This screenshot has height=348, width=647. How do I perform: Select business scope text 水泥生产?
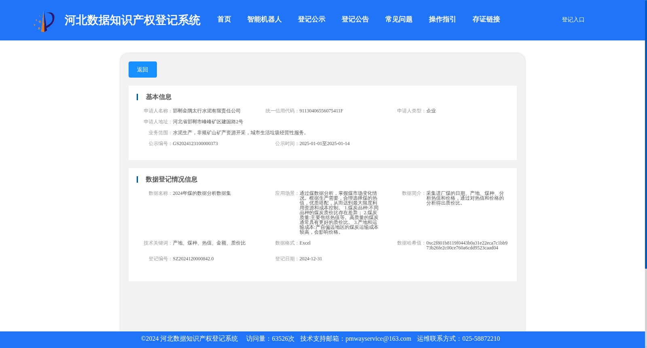(182, 133)
